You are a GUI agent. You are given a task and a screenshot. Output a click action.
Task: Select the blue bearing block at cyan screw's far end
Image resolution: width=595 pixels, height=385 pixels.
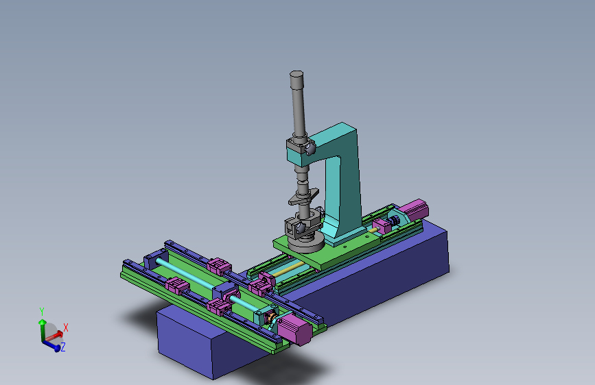[155, 260]
